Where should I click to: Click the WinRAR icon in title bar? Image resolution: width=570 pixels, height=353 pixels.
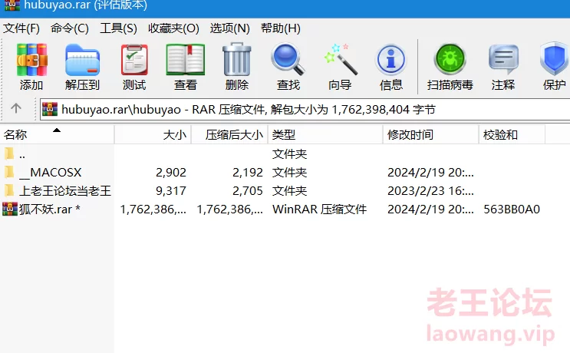pos(12,5)
